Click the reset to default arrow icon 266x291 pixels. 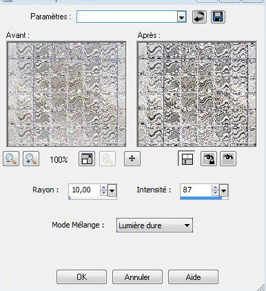tap(199, 17)
